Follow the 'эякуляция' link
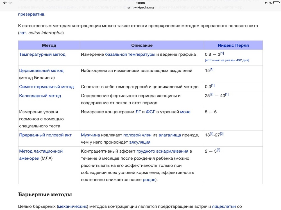The height and width of the screenshot is (210, 281). (140, 142)
